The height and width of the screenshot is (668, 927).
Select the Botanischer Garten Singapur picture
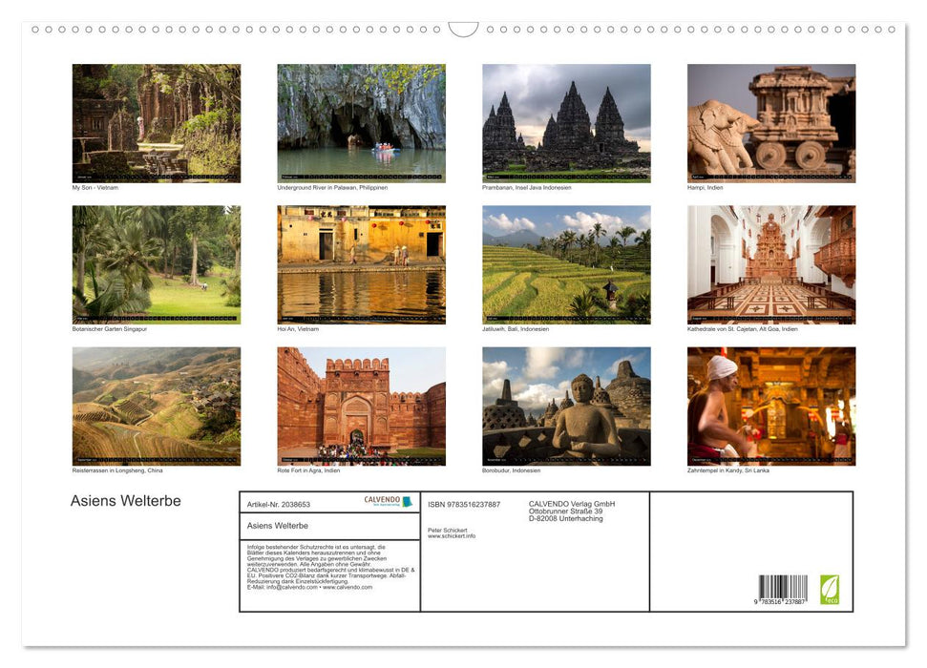[156, 263]
